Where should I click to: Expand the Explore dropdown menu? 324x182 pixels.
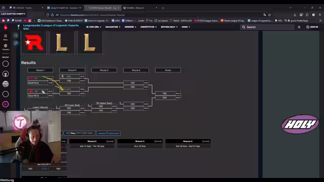(94, 27)
